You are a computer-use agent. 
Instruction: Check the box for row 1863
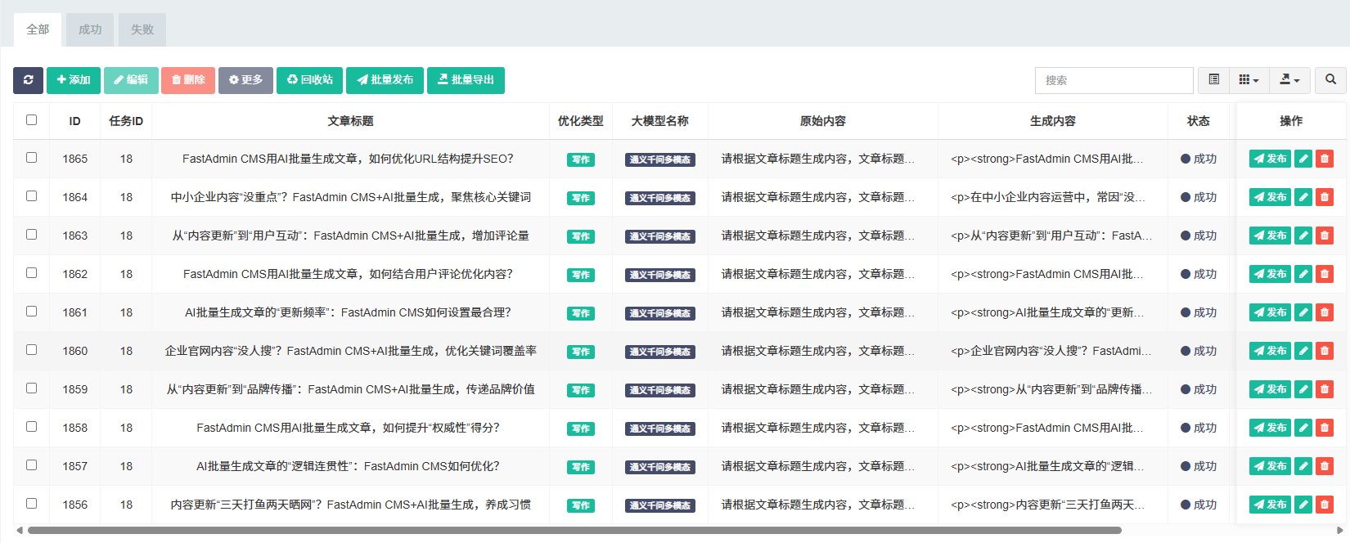pos(31,234)
